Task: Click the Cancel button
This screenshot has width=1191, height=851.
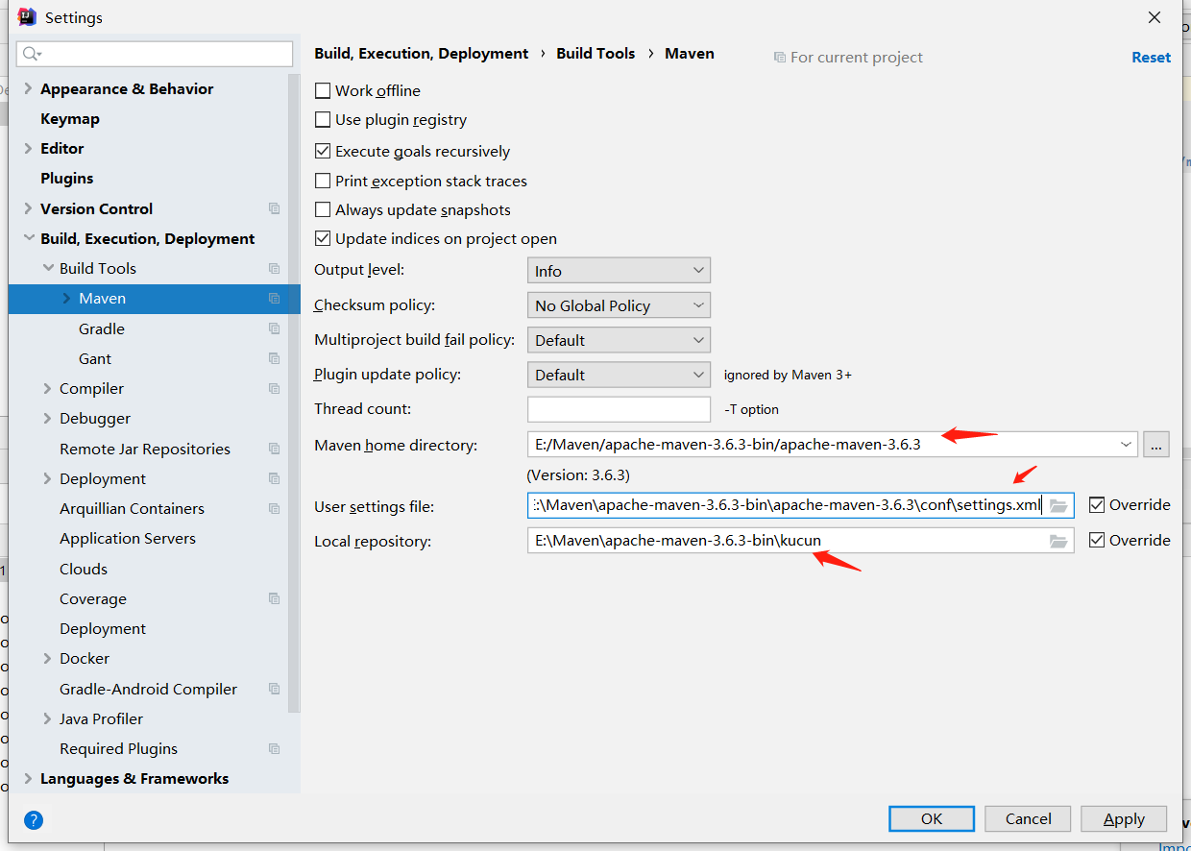Action: coord(1029,818)
